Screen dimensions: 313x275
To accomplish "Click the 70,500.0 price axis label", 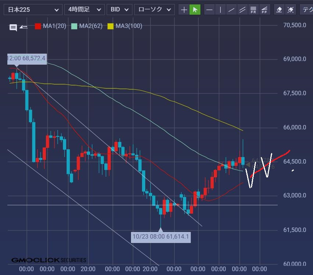I will click(x=295, y=25).
